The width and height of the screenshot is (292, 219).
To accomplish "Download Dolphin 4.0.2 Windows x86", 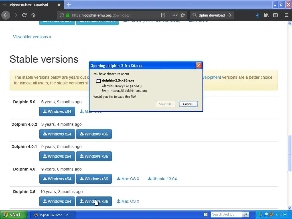I will coord(94,134).
